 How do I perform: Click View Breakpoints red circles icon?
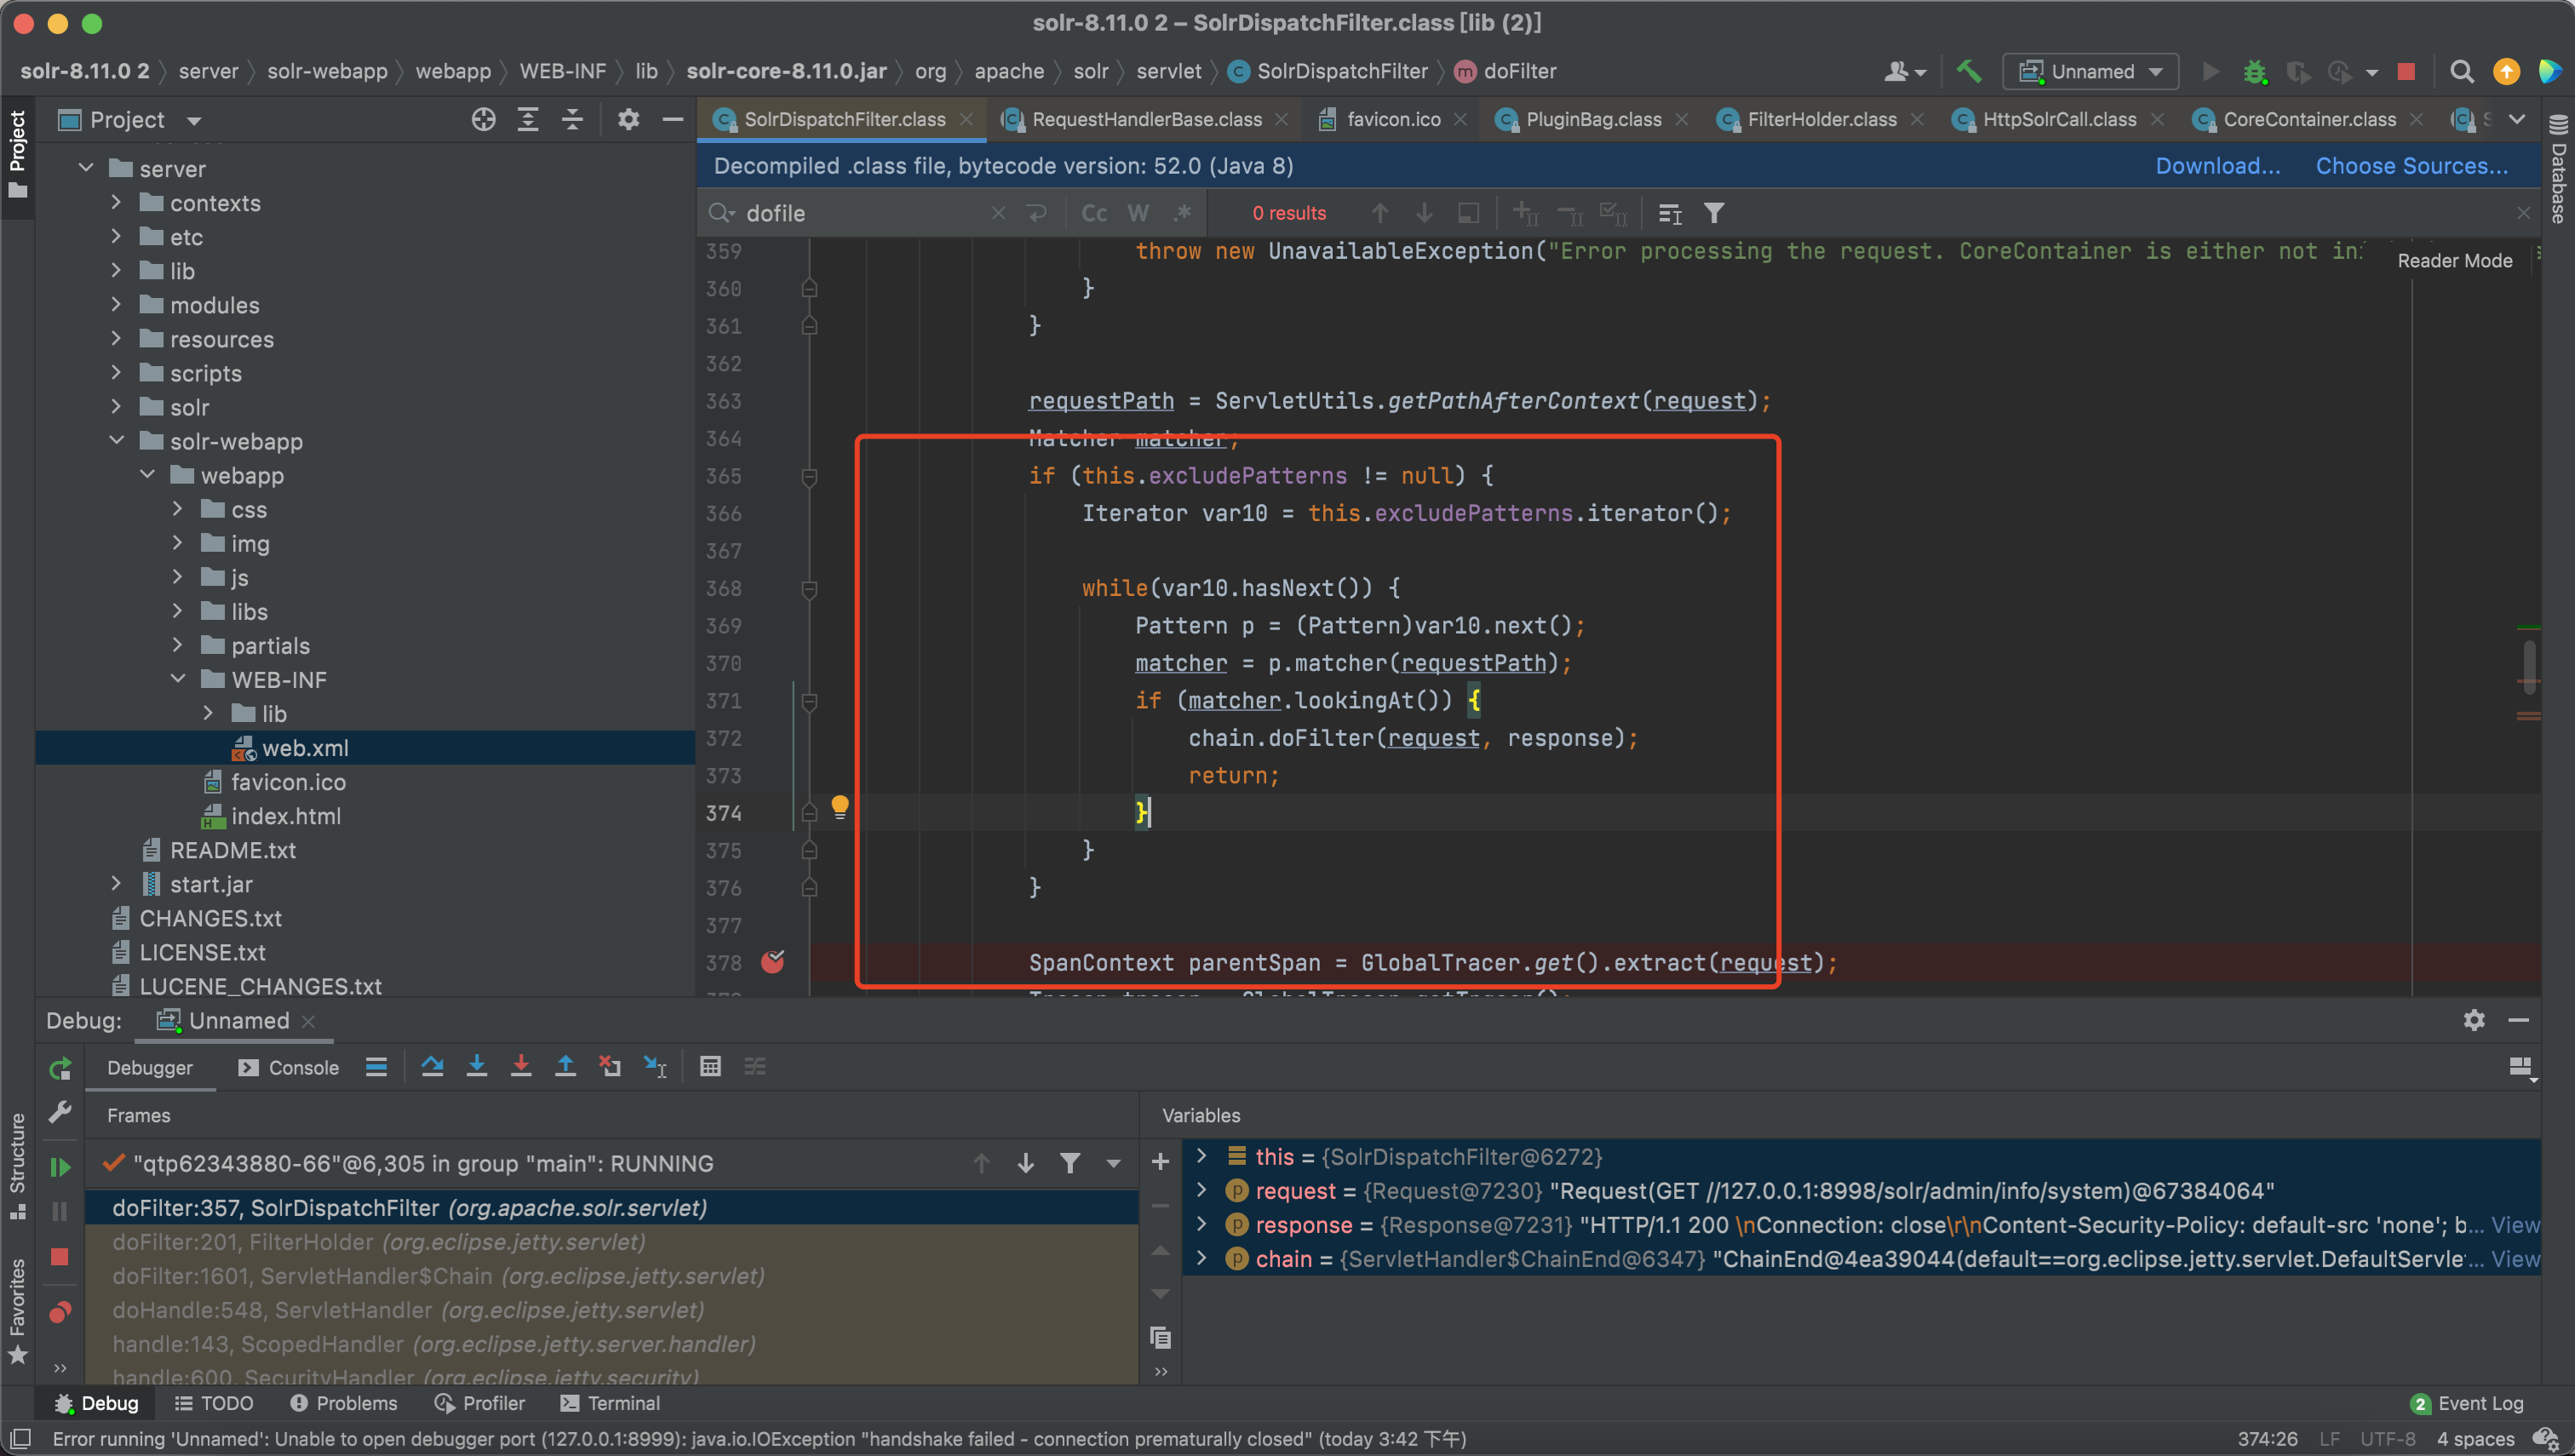(x=60, y=1311)
